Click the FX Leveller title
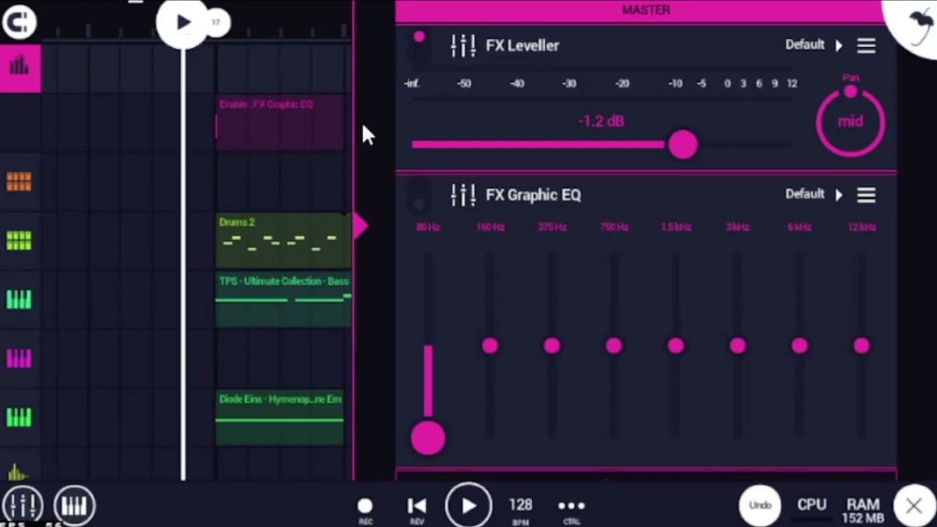 pyautogui.click(x=522, y=45)
